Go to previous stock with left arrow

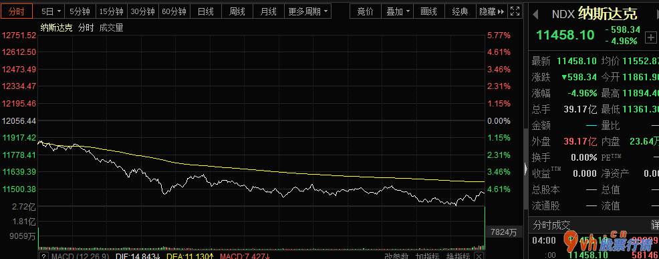point(535,14)
